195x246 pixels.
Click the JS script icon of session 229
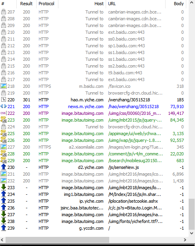pos(4,160)
